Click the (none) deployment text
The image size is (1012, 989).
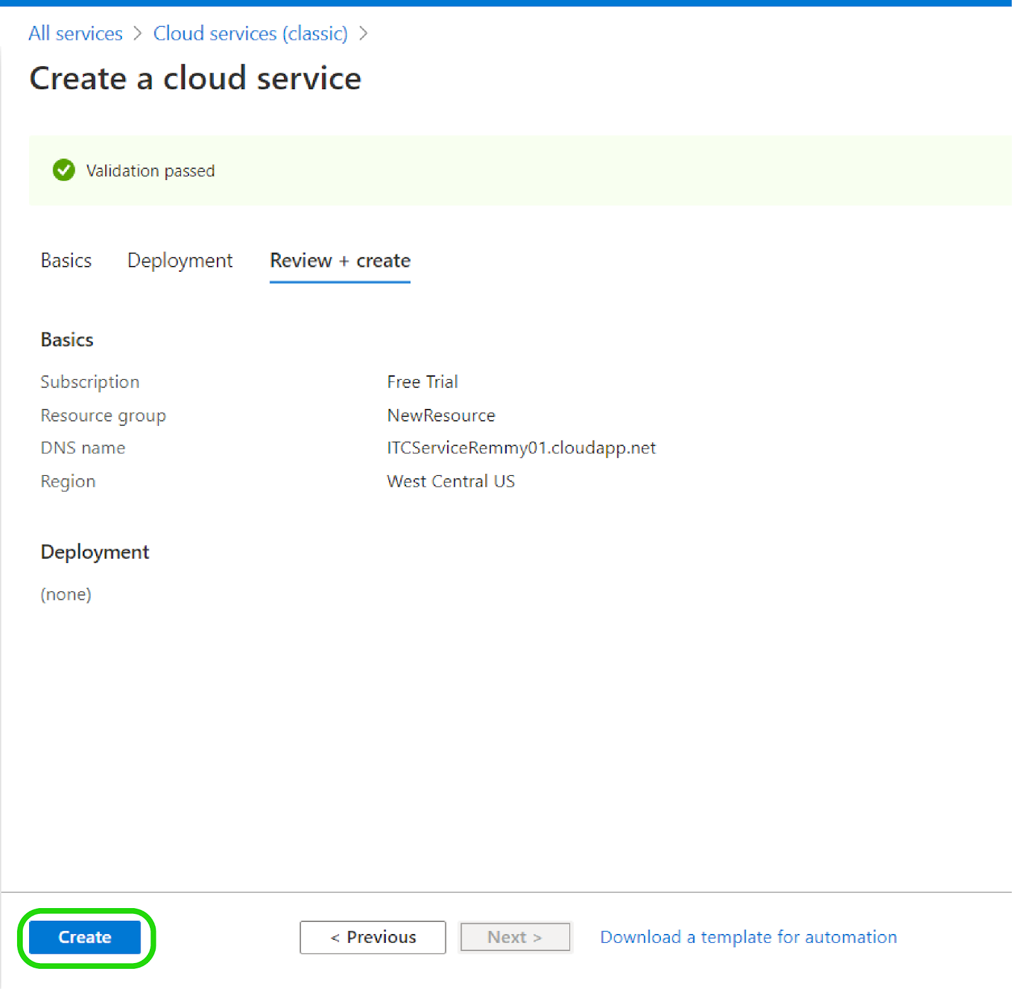pyautogui.click(x=66, y=593)
